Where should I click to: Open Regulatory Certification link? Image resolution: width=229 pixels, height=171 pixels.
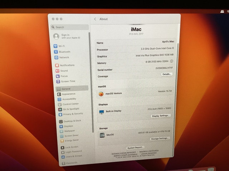coord(149,151)
